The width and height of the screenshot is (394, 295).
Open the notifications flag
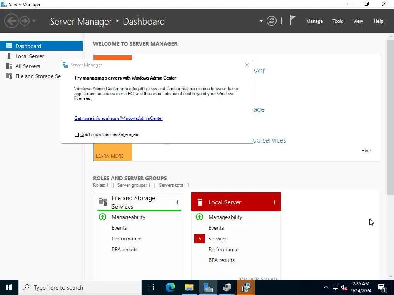click(x=292, y=20)
